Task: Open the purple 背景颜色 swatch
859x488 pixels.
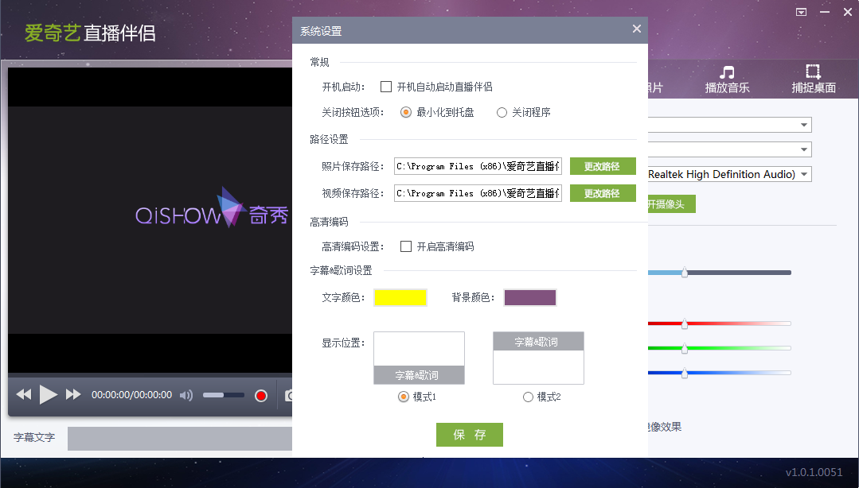Action: coord(529,297)
